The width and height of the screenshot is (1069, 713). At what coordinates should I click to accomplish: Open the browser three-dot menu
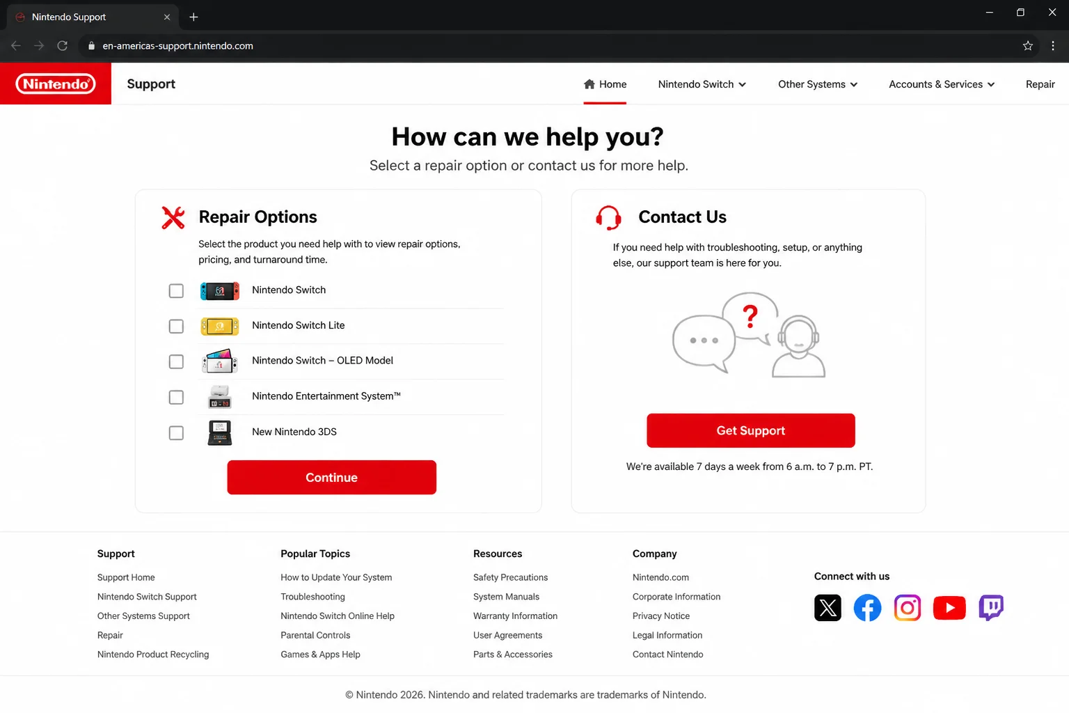click(x=1053, y=46)
